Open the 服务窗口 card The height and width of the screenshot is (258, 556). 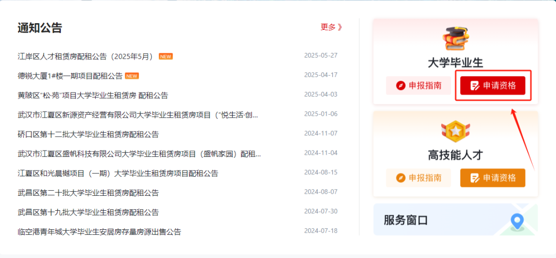pyautogui.click(x=455, y=219)
